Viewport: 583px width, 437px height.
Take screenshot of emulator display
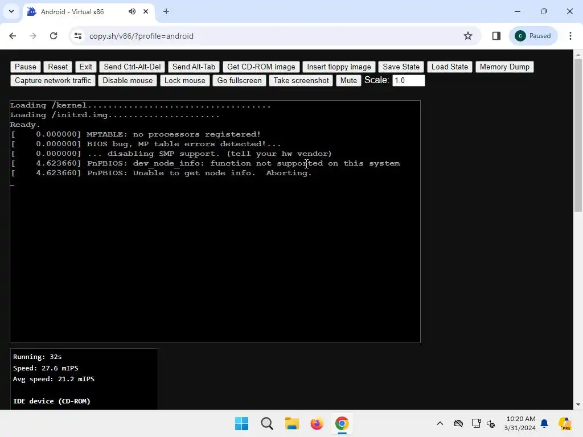click(301, 81)
